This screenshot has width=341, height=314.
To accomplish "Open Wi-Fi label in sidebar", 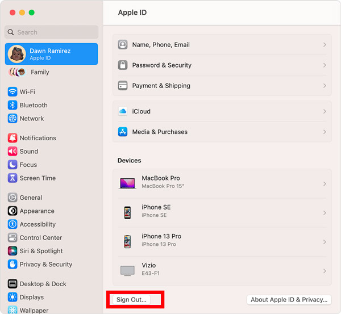I will pos(27,91).
